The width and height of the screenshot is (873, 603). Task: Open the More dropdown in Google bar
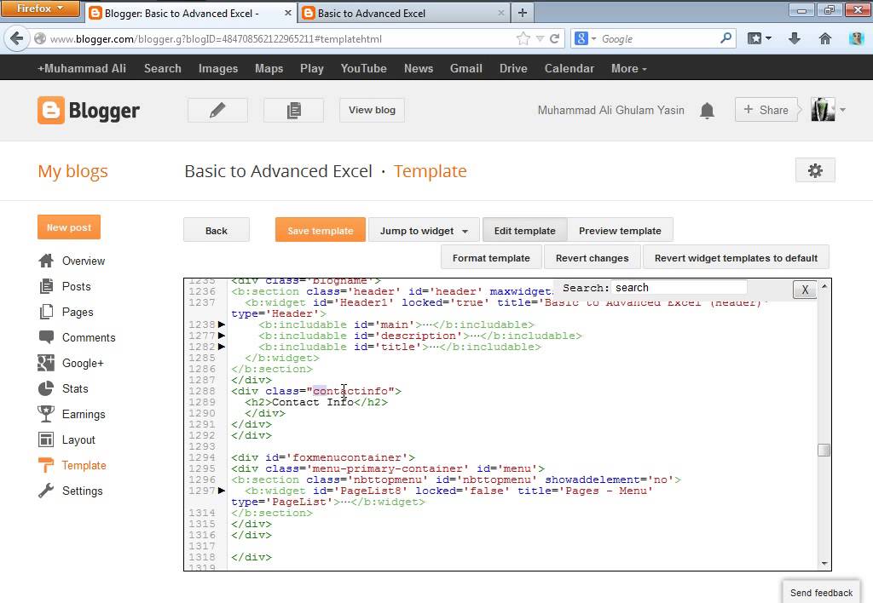(x=628, y=68)
